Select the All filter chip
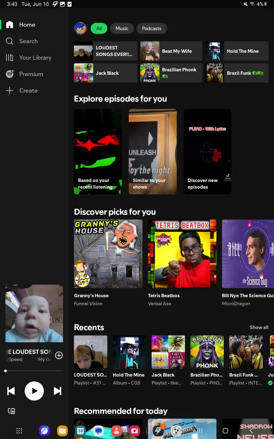 [x=99, y=28]
